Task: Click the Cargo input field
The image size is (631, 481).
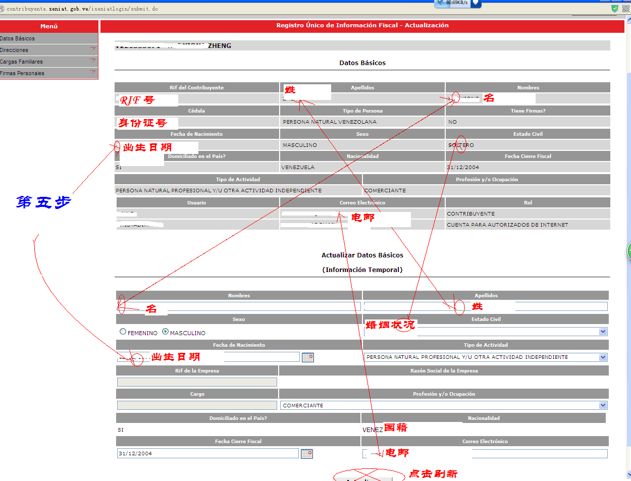Action: [x=197, y=405]
